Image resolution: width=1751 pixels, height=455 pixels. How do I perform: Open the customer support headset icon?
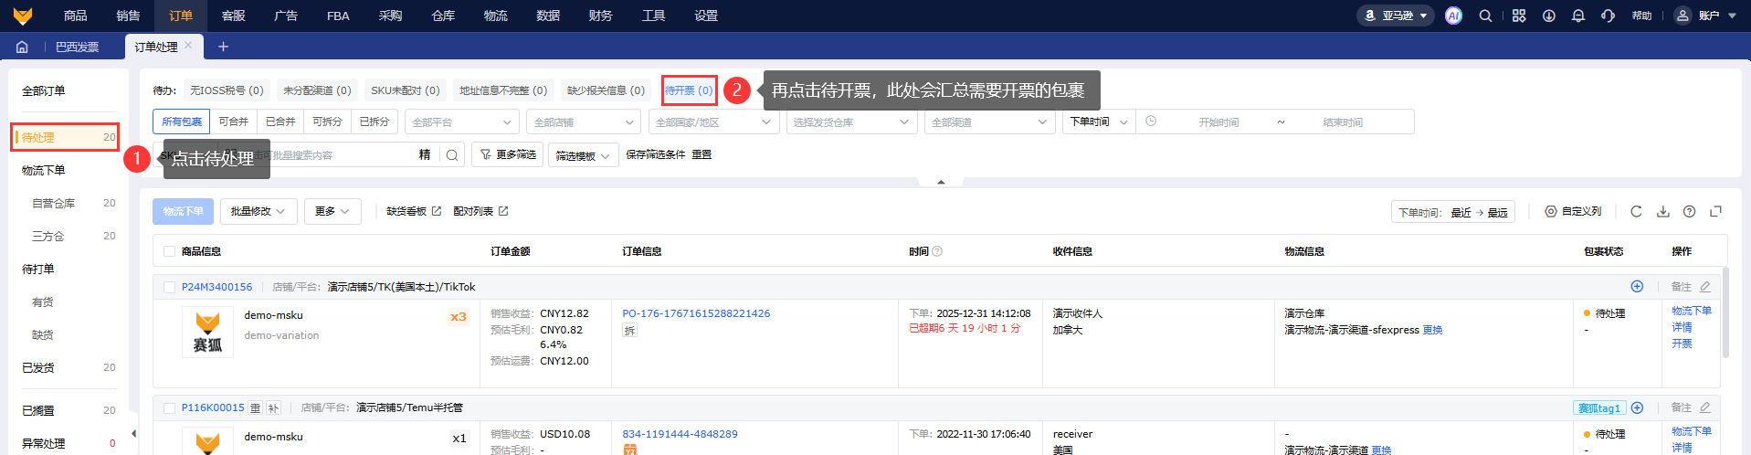1609,16
